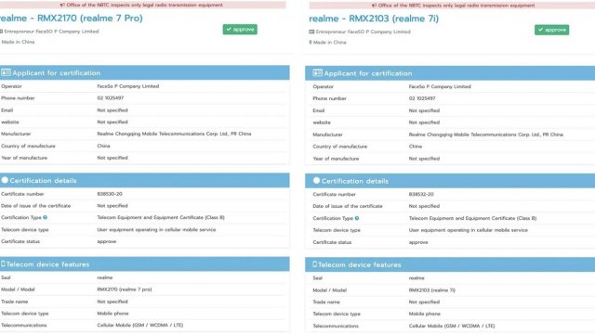
Task: Click Certificate status approve value in realme 7i panel
Action: tap(418, 242)
